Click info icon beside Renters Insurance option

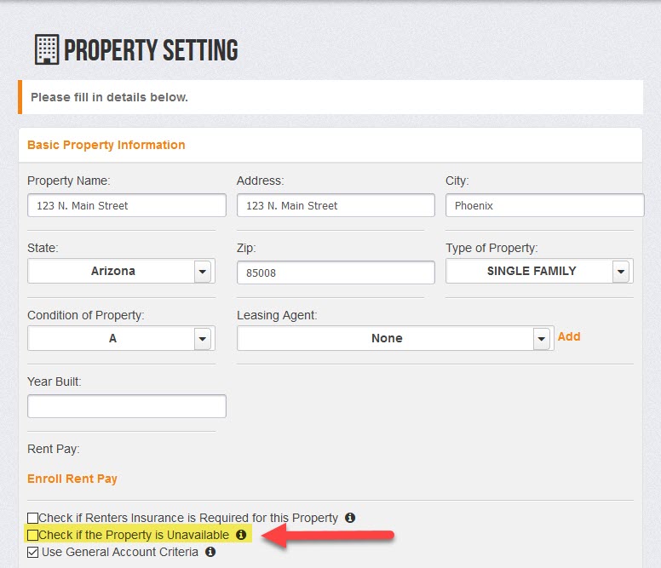pyautogui.click(x=350, y=518)
